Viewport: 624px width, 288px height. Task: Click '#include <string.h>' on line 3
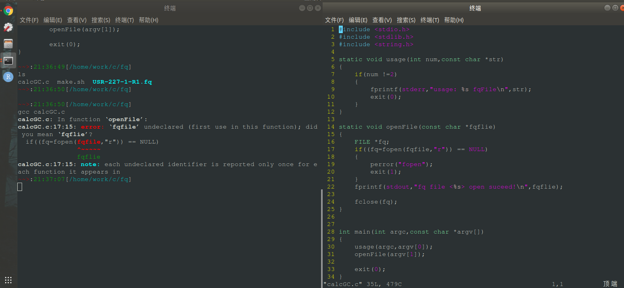click(x=376, y=44)
